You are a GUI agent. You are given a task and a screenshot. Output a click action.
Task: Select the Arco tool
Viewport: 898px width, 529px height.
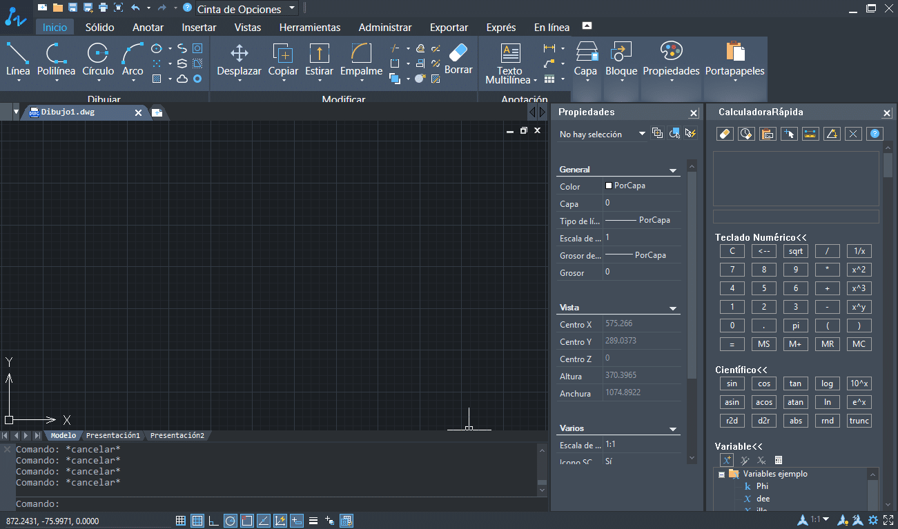pos(133,59)
